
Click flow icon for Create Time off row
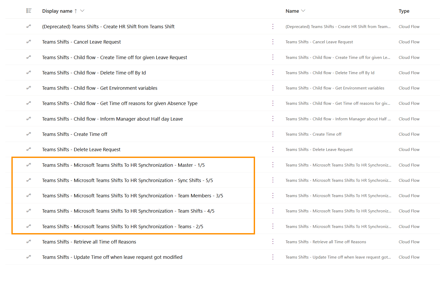pyautogui.click(x=29, y=134)
